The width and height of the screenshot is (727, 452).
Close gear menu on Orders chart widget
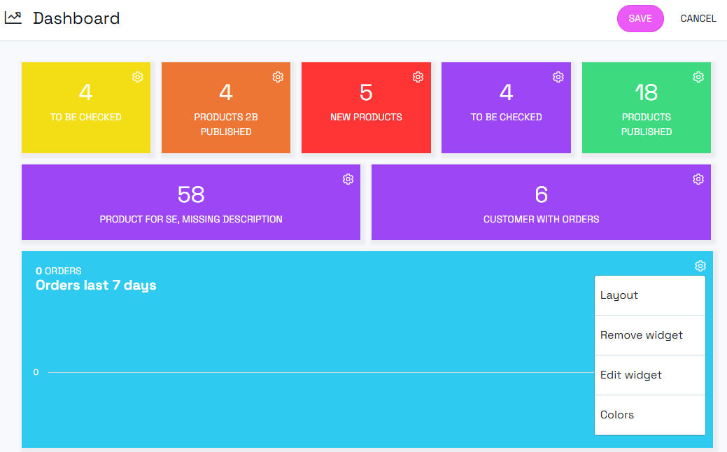coord(700,266)
